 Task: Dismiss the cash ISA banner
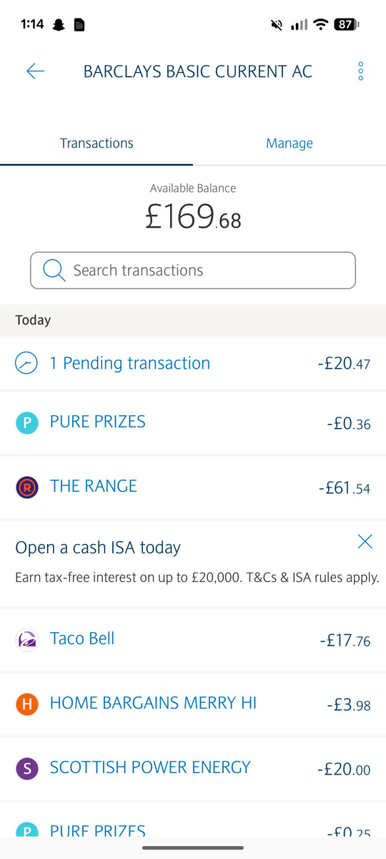coord(365,541)
